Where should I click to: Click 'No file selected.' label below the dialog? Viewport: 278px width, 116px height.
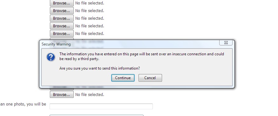90,94
